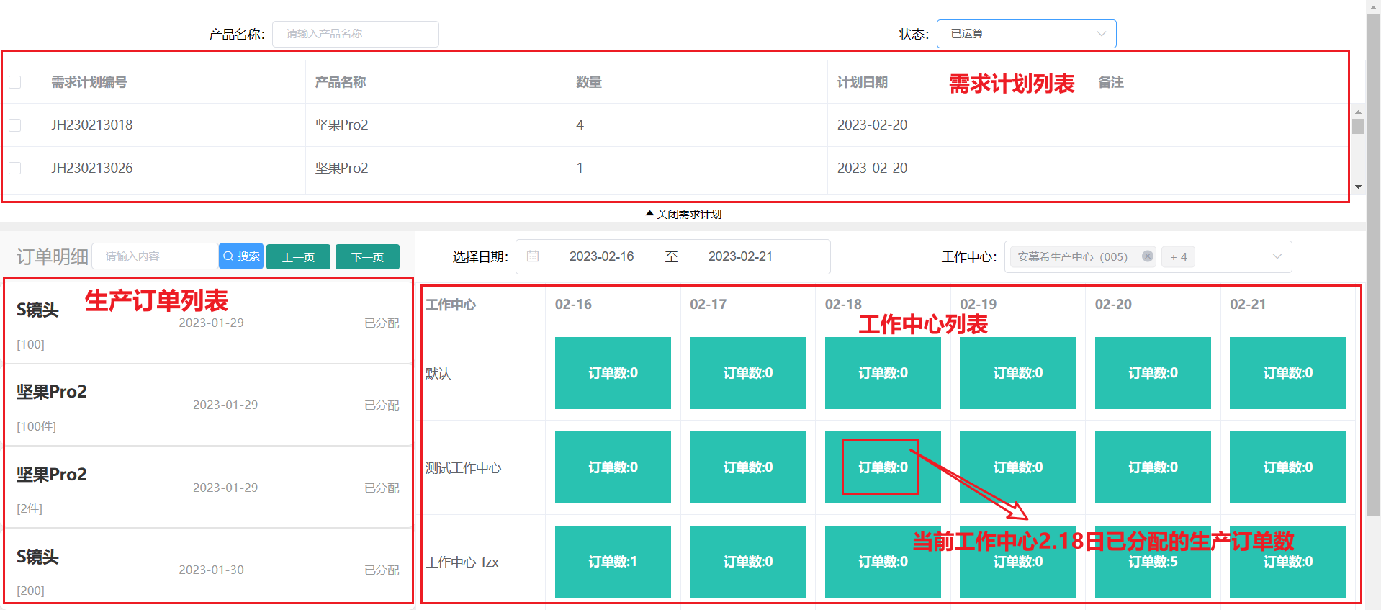Focus the 产品名称 input field

[x=355, y=34]
